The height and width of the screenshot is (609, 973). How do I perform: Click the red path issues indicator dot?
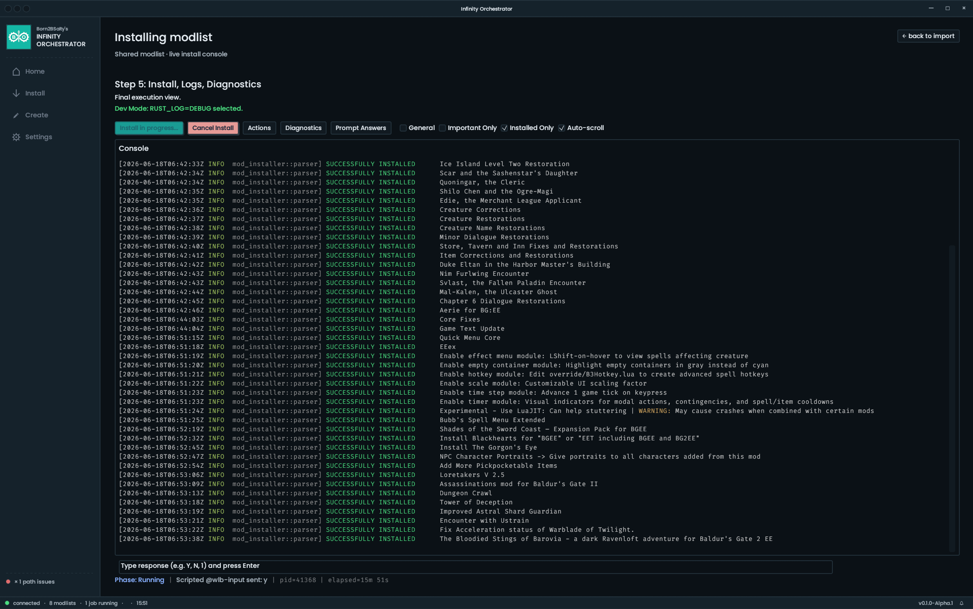point(8,582)
